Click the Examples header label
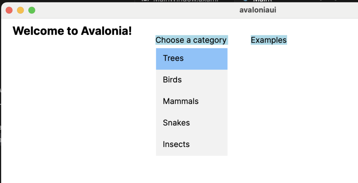Viewport: 358px width, 183px height. click(268, 40)
